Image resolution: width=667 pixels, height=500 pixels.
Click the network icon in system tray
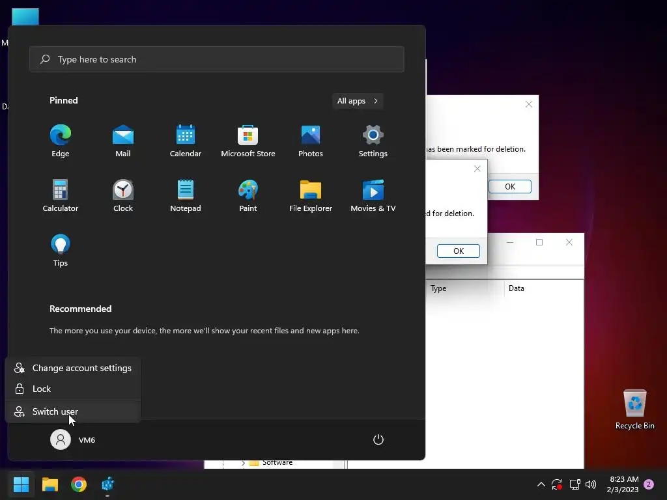pyautogui.click(x=575, y=484)
